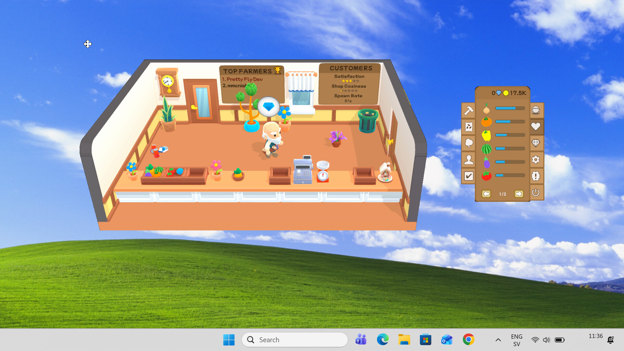Open game settings gear
The image size is (624, 351).
pos(536,160)
